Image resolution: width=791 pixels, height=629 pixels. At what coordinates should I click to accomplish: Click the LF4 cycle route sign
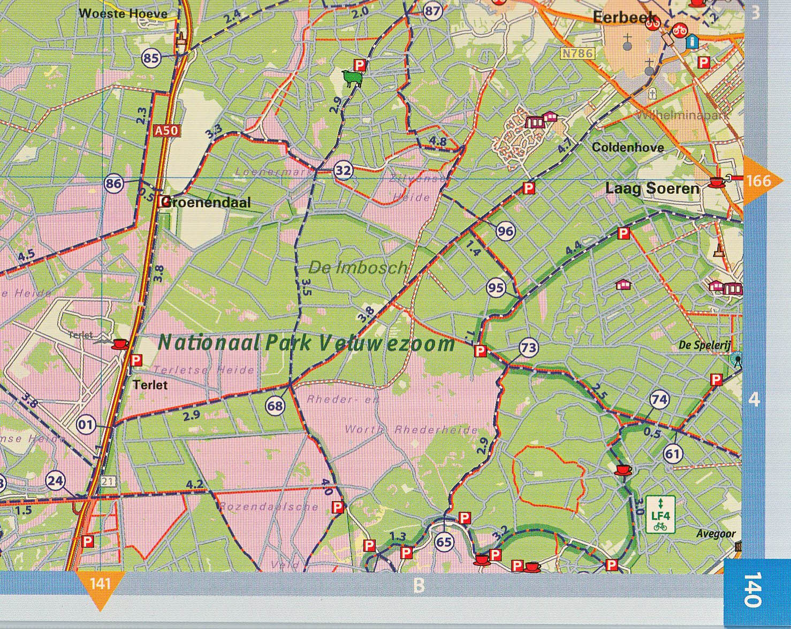tap(660, 514)
